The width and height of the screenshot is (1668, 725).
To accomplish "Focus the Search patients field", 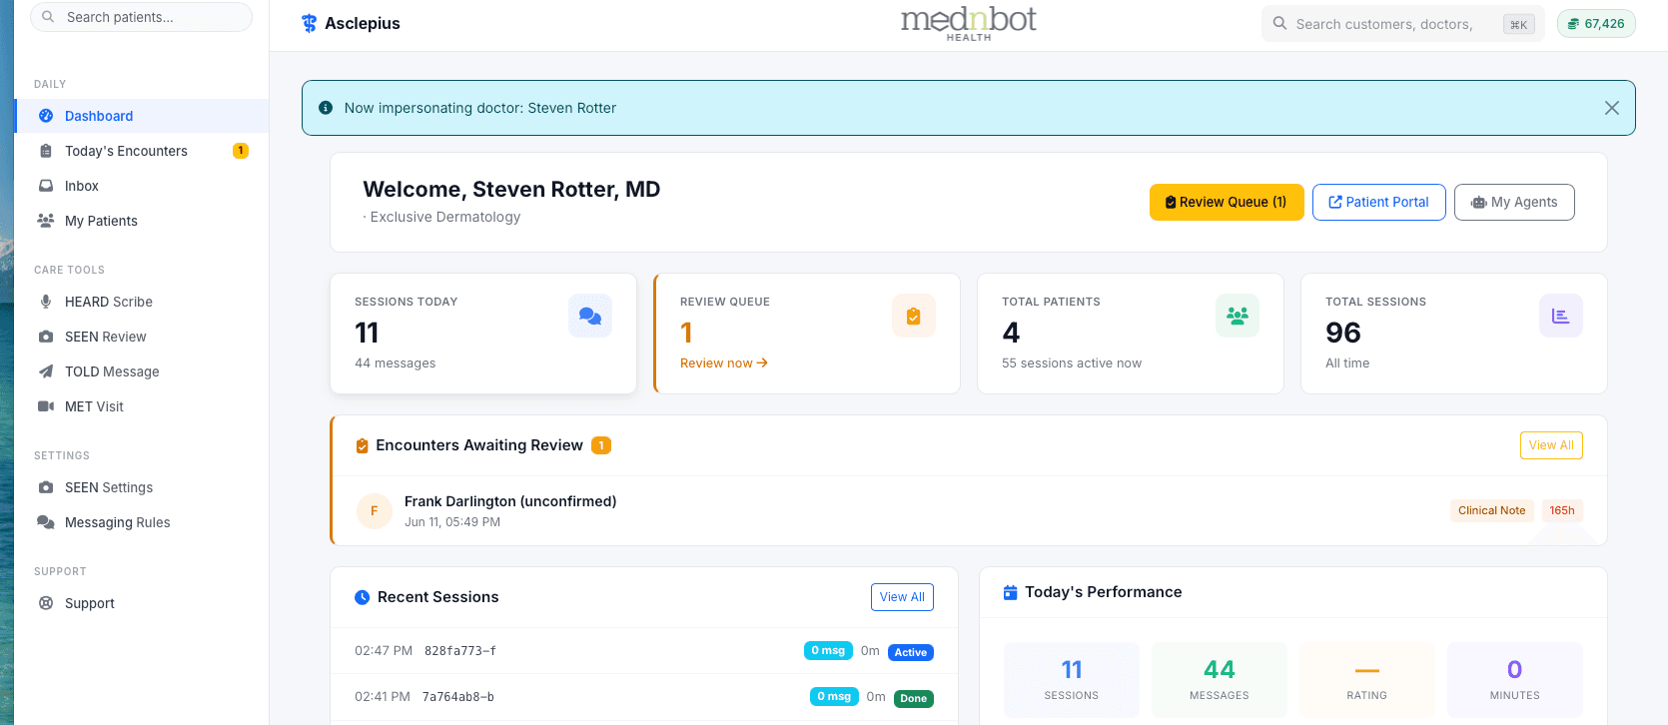I will (x=142, y=17).
